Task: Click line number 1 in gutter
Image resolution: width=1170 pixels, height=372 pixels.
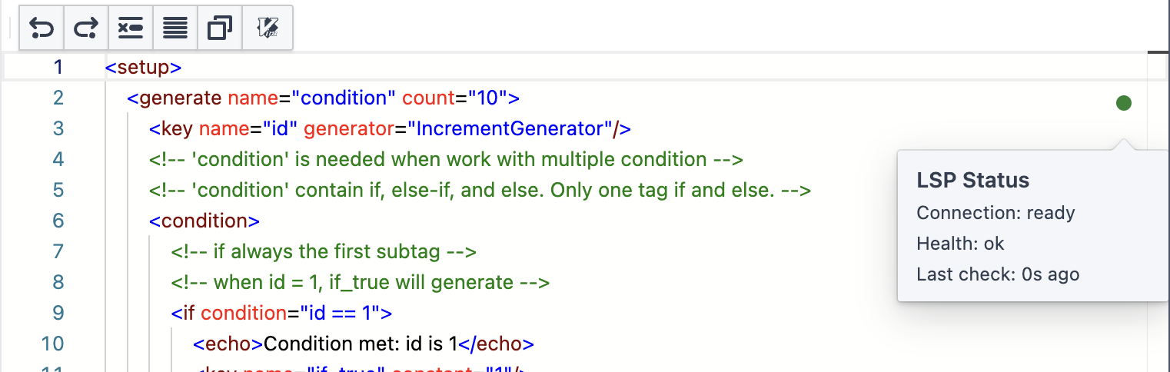Action: tap(58, 67)
